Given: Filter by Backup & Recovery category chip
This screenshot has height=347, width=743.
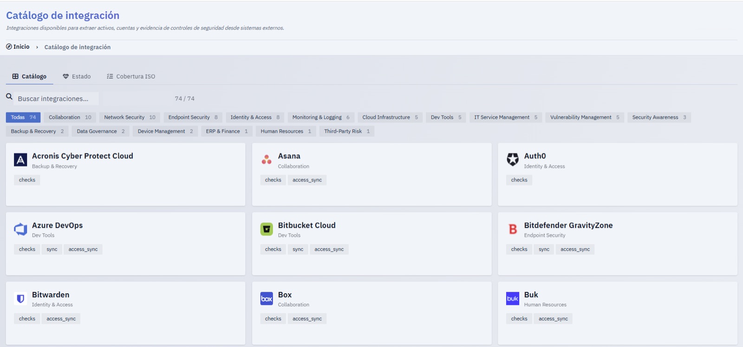Looking at the screenshot, I should click(x=38, y=131).
